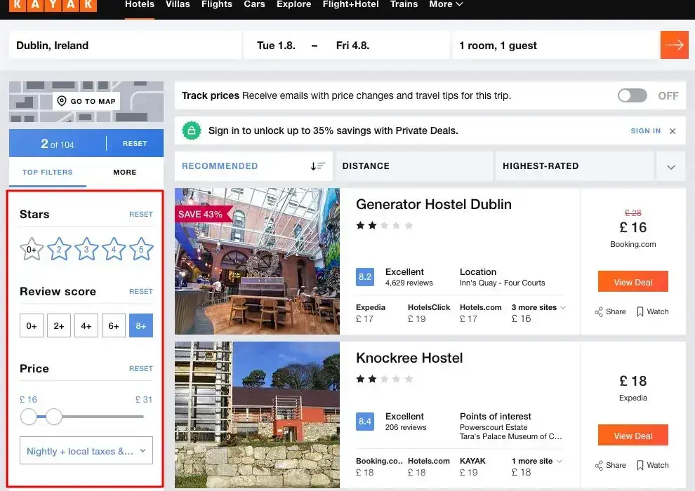This screenshot has width=695, height=491.
Task: Click the map pin icon on Go to Map
Action: click(62, 101)
